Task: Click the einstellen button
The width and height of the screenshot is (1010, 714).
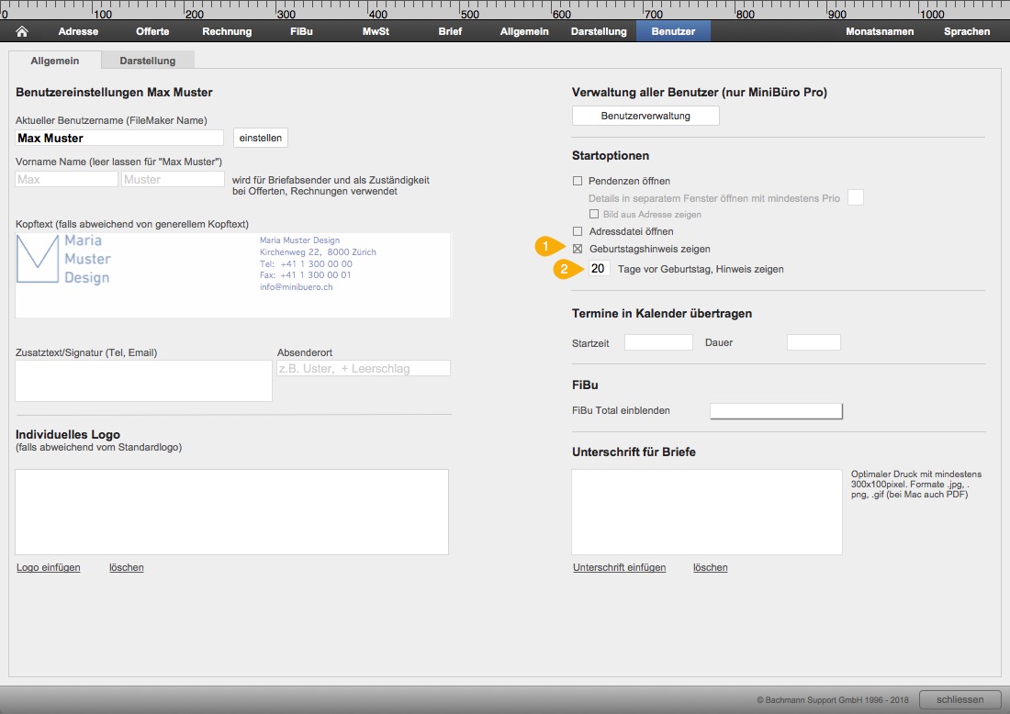Action: click(x=260, y=138)
